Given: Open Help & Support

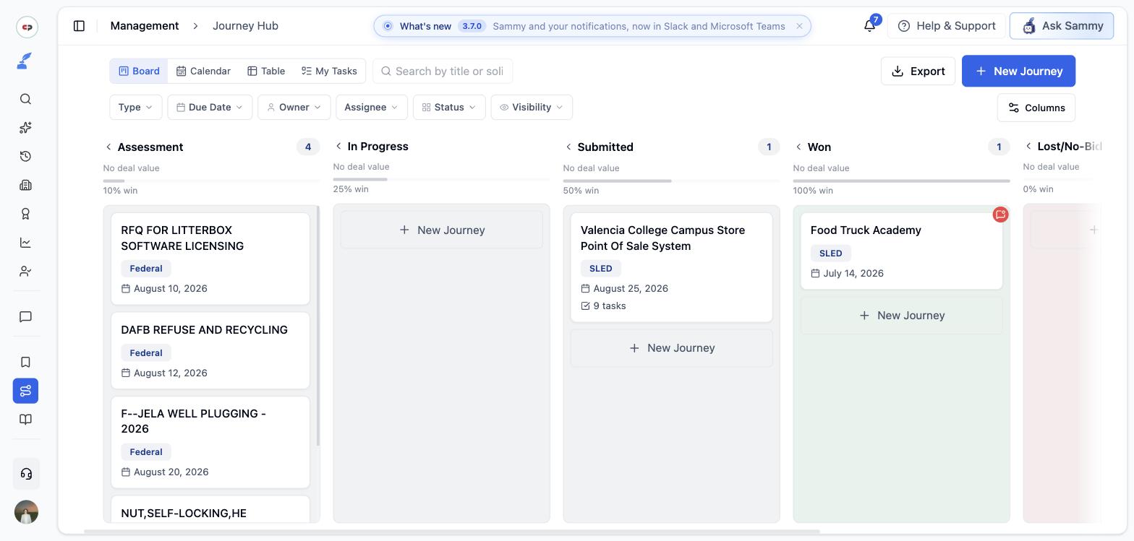Looking at the screenshot, I should point(946,26).
